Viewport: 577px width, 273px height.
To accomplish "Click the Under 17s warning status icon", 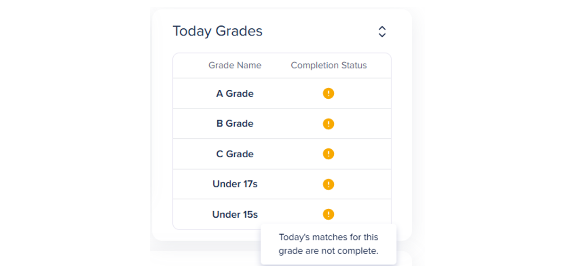I will pyautogui.click(x=328, y=184).
